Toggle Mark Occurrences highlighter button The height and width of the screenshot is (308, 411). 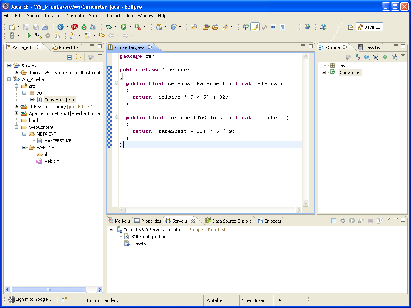click(255, 27)
